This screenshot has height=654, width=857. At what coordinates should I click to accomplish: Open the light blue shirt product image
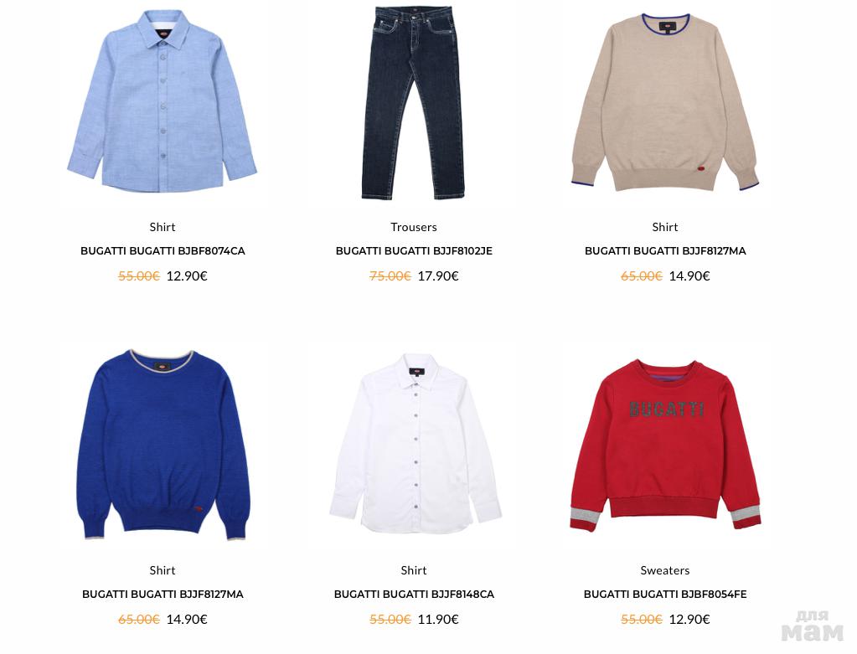[x=163, y=101]
